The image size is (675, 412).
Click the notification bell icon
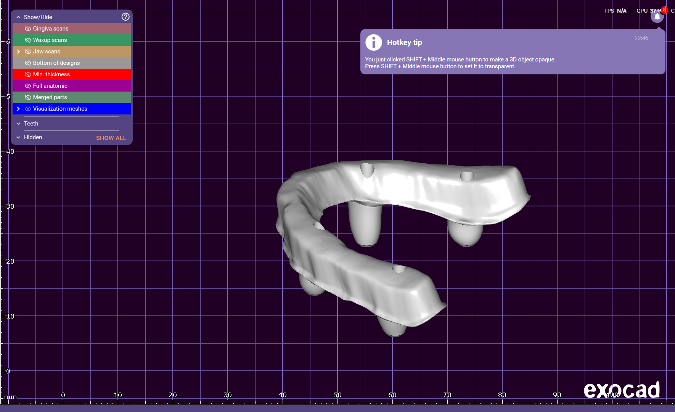coord(657,16)
